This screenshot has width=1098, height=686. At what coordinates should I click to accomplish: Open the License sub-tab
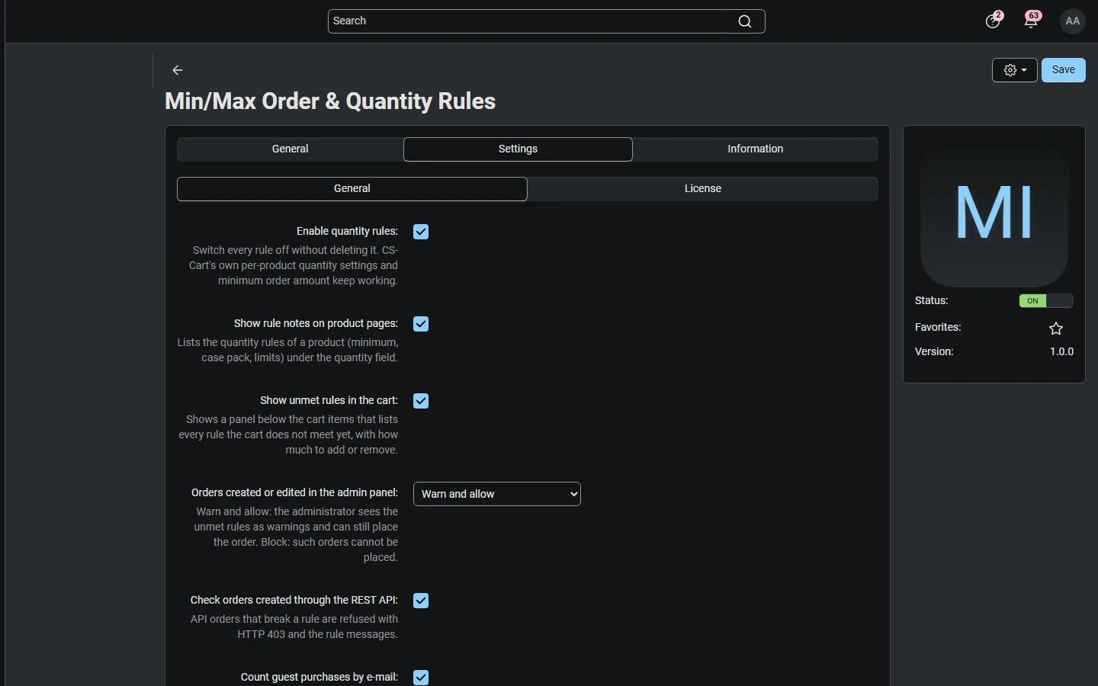(x=703, y=189)
